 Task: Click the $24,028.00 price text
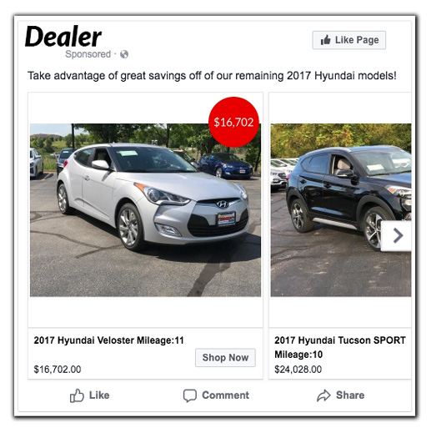(298, 370)
